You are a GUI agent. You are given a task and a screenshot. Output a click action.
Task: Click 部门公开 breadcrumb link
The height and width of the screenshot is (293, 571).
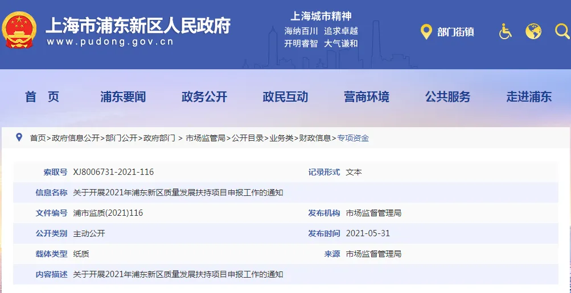(122, 138)
